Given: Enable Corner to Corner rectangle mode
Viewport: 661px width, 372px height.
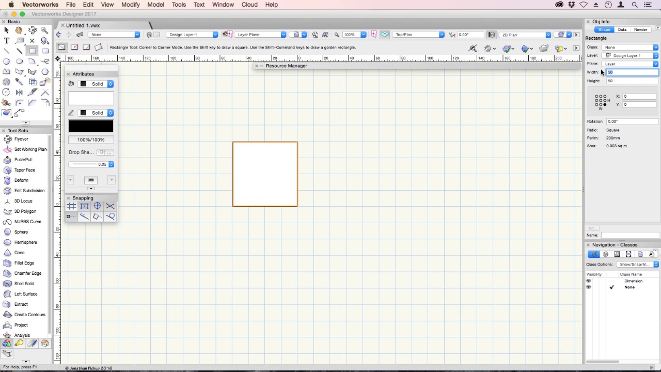Looking at the screenshot, I should 61,48.
